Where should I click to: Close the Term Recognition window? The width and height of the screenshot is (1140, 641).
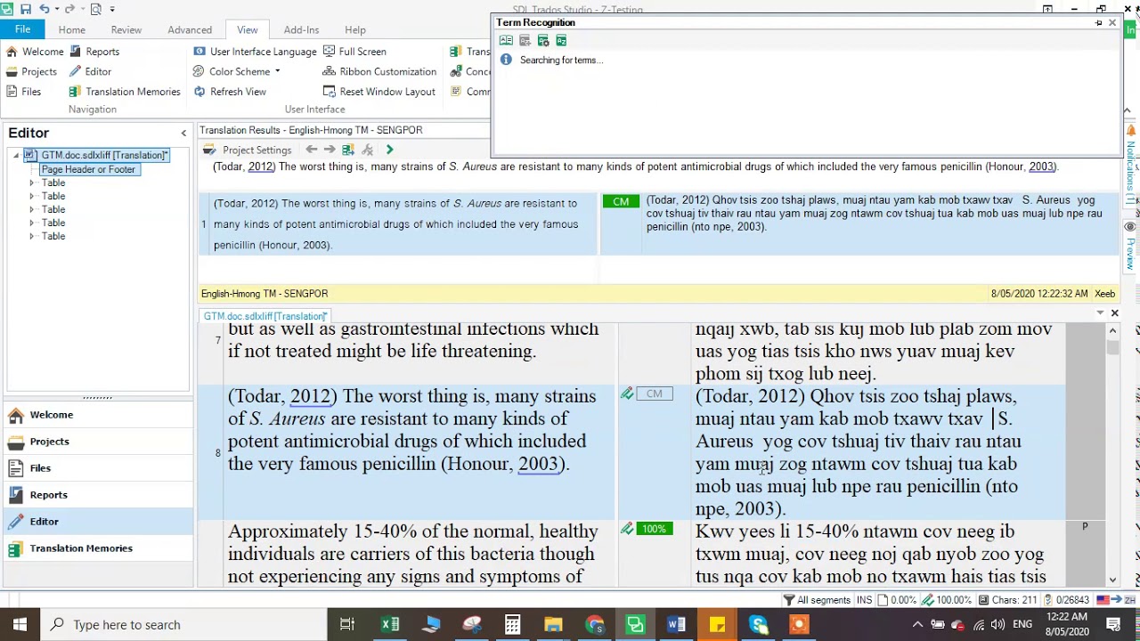click(1111, 22)
